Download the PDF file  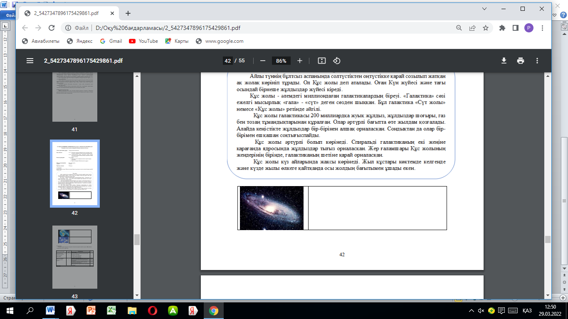504,61
